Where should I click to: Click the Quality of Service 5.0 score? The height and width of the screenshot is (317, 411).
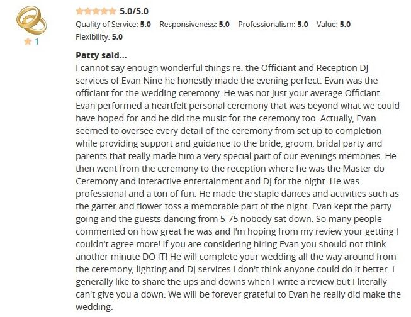tap(144, 25)
